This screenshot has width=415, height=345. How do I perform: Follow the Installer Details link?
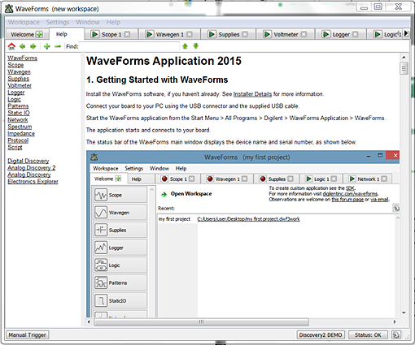(x=252, y=94)
